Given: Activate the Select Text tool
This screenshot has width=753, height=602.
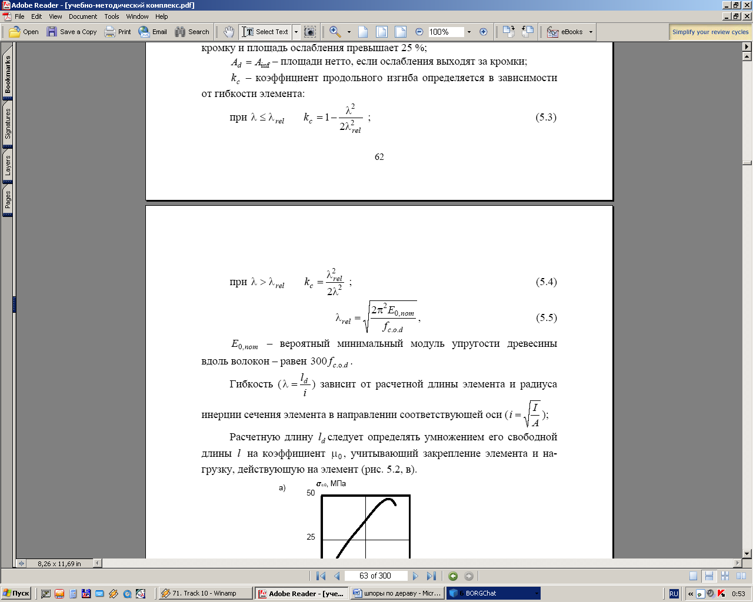Looking at the screenshot, I should pyautogui.click(x=265, y=32).
